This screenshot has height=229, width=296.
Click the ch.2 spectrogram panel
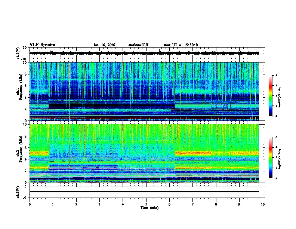[x=144, y=153]
